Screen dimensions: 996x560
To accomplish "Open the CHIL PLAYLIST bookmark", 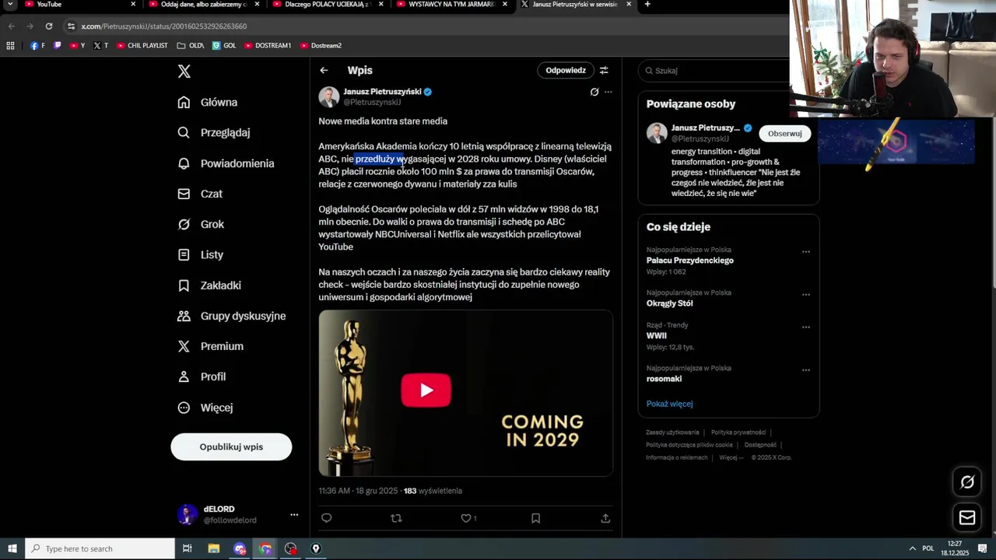I will click(x=142, y=46).
